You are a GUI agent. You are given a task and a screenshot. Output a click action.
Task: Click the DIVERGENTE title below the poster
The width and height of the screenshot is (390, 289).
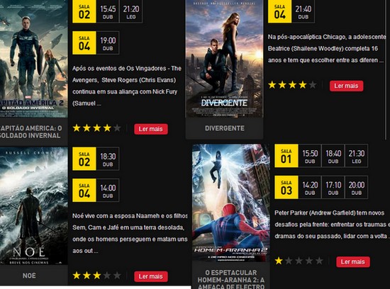pos(225,128)
